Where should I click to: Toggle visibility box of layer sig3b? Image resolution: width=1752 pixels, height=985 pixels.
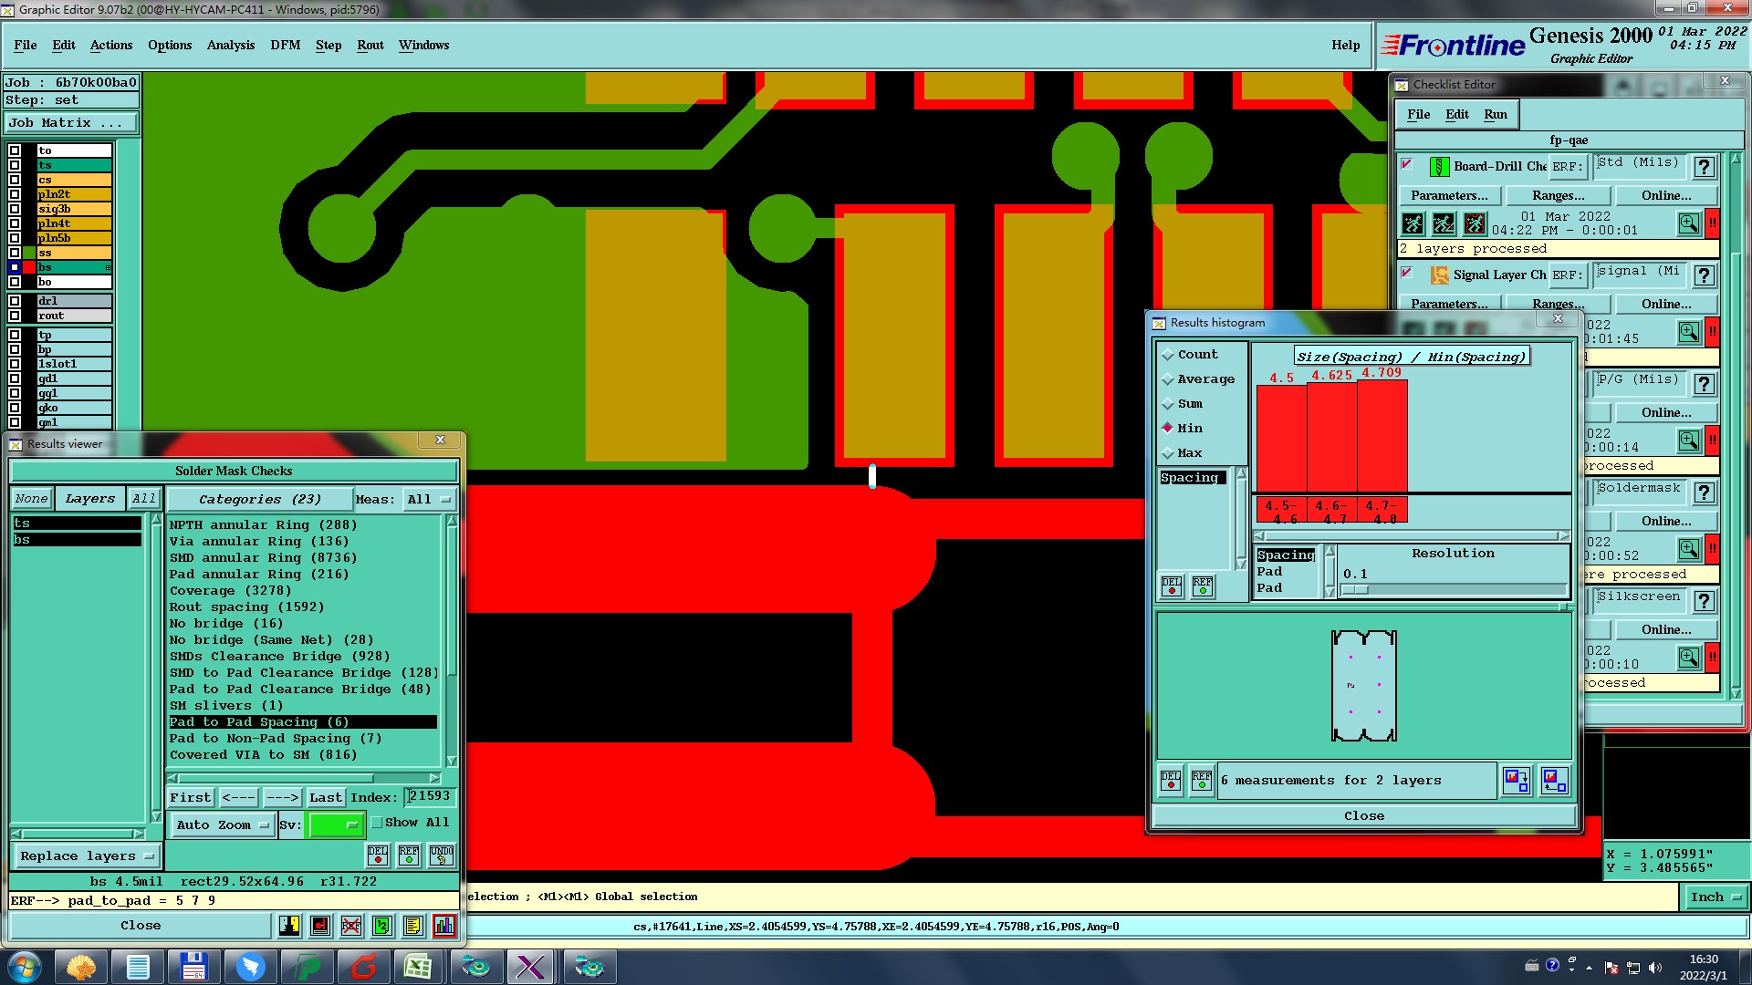point(15,209)
